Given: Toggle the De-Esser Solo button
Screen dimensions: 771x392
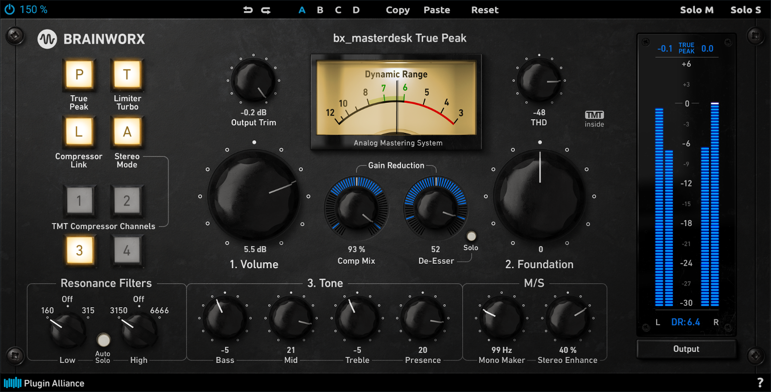Looking at the screenshot, I should pos(472,236).
